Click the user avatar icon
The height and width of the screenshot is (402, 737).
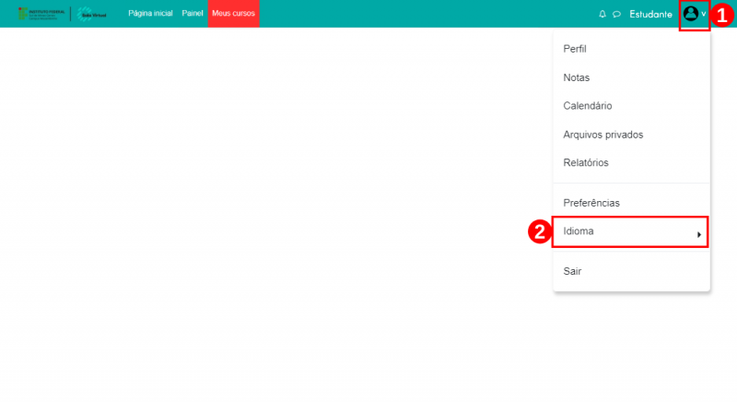690,13
